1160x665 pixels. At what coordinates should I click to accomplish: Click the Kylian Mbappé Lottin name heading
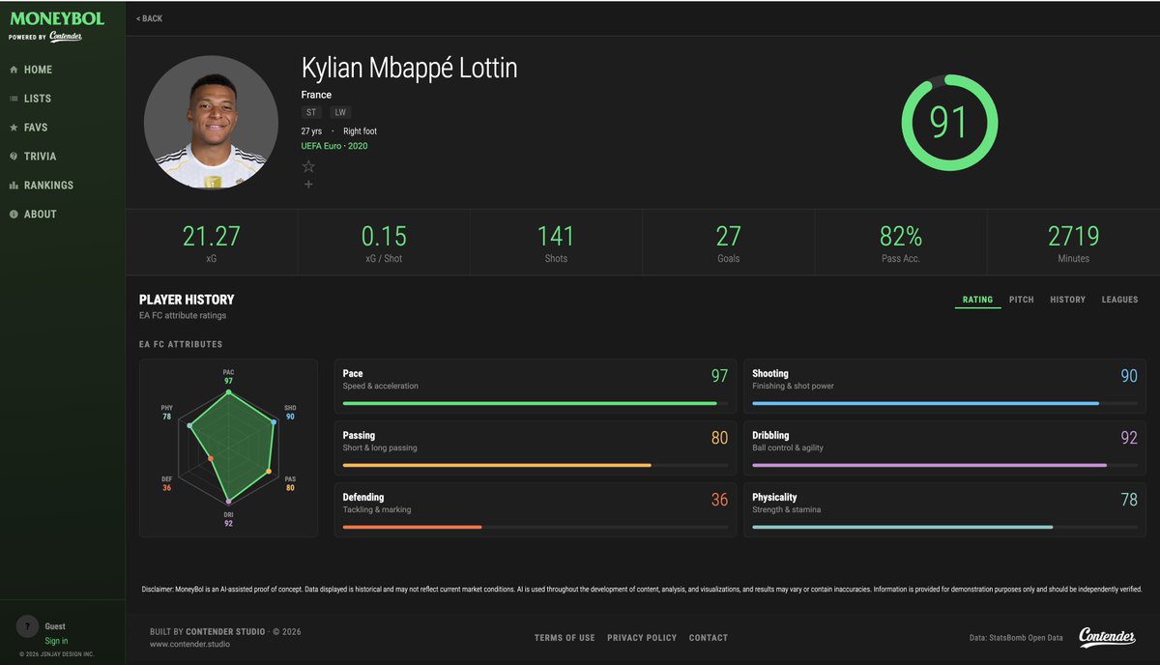409,69
